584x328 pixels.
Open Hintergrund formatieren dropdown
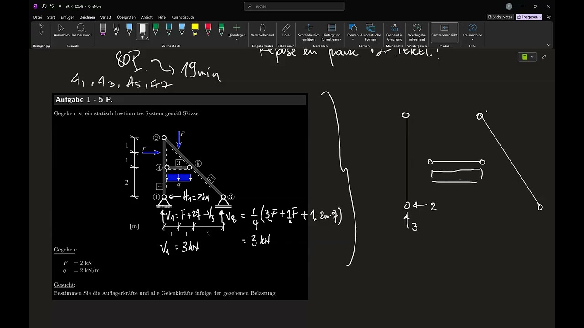pos(332,32)
